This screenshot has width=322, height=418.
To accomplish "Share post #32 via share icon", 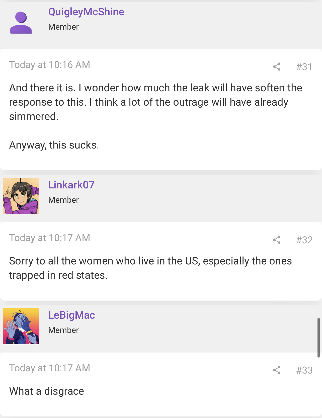I will pyautogui.click(x=277, y=240).
